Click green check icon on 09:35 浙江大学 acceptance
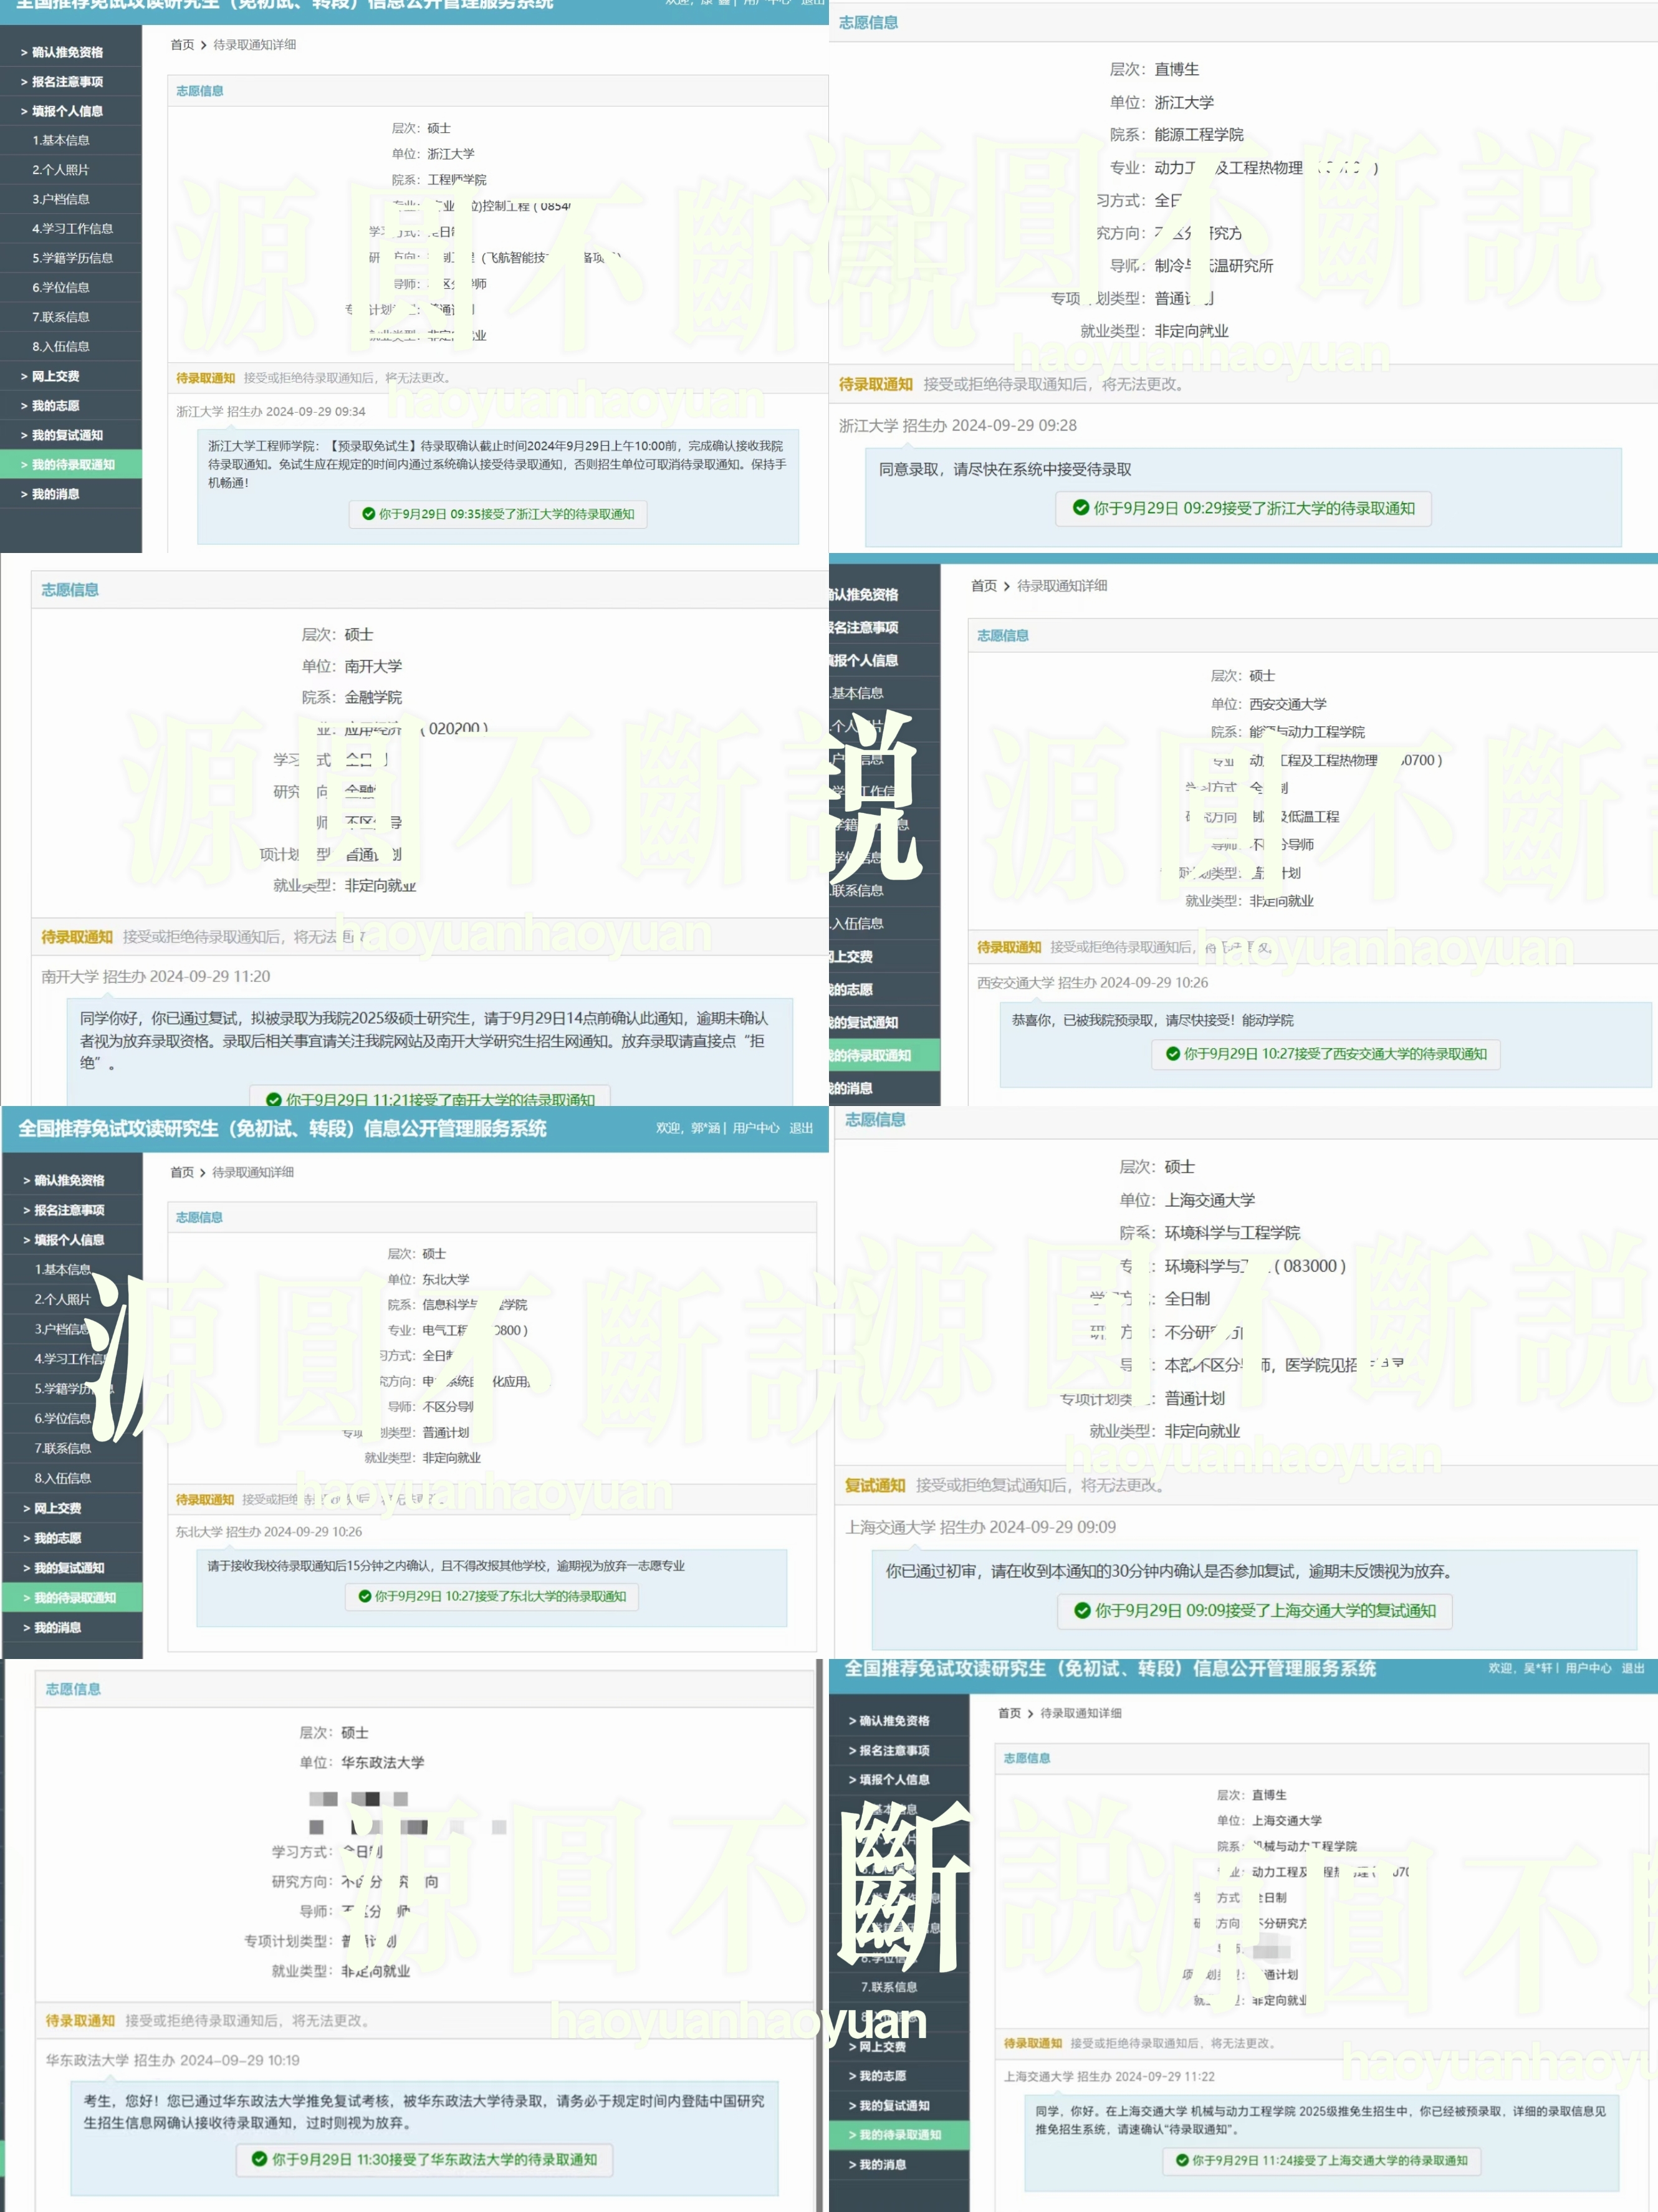The height and width of the screenshot is (2212, 1658). tap(368, 514)
